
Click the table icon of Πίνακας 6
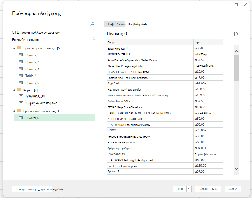point(21,118)
